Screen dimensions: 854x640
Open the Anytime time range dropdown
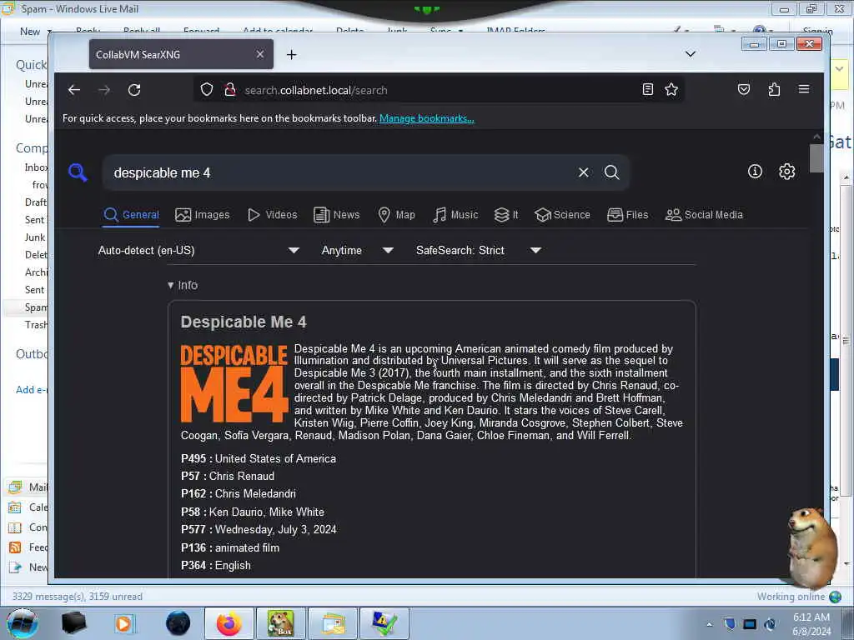click(x=357, y=250)
